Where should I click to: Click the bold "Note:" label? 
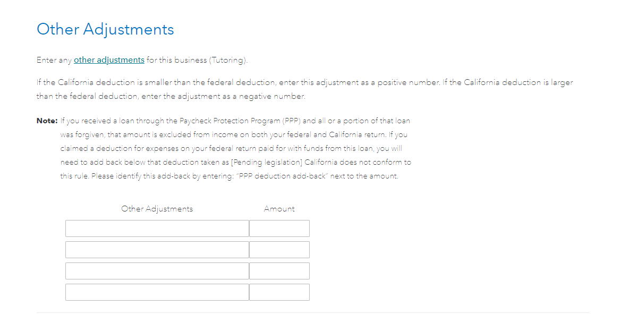point(47,121)
